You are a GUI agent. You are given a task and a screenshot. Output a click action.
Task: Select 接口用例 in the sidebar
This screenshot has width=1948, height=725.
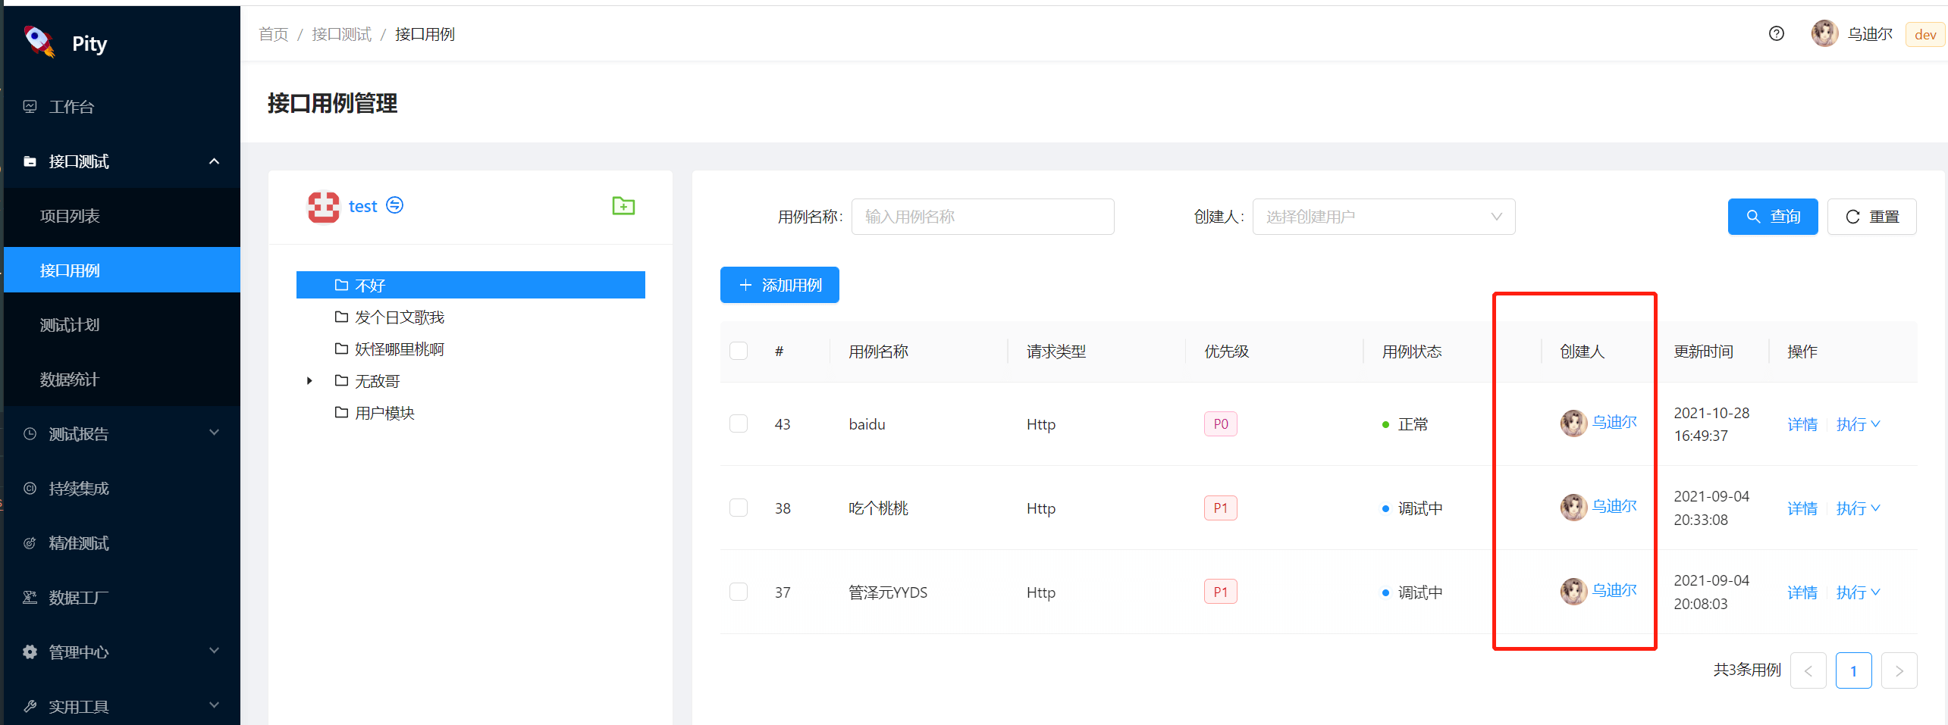click(122, 270)
